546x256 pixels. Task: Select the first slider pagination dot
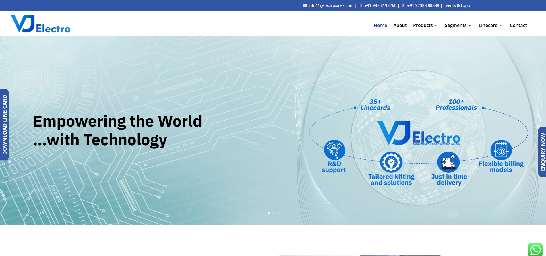(268, 213)
